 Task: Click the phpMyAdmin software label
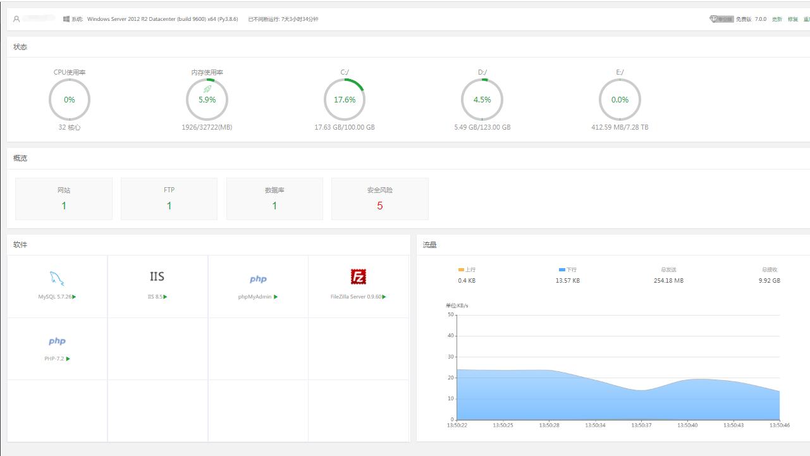point(255,297)
